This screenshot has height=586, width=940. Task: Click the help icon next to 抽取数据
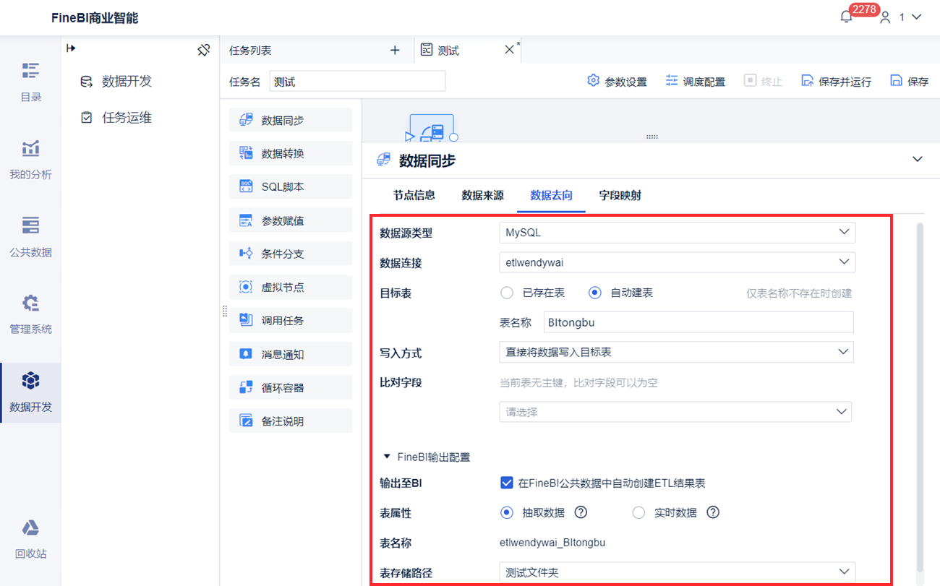[581, 512]
